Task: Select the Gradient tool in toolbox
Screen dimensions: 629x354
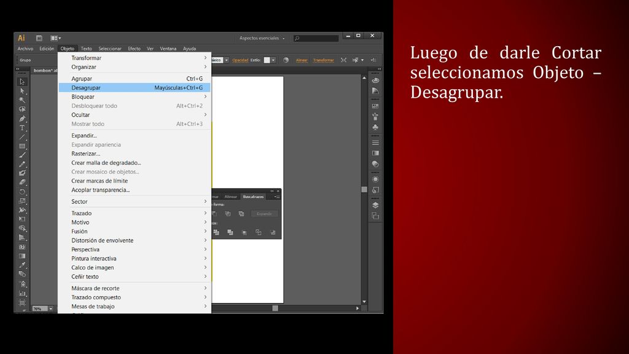Action: (22, 256)
